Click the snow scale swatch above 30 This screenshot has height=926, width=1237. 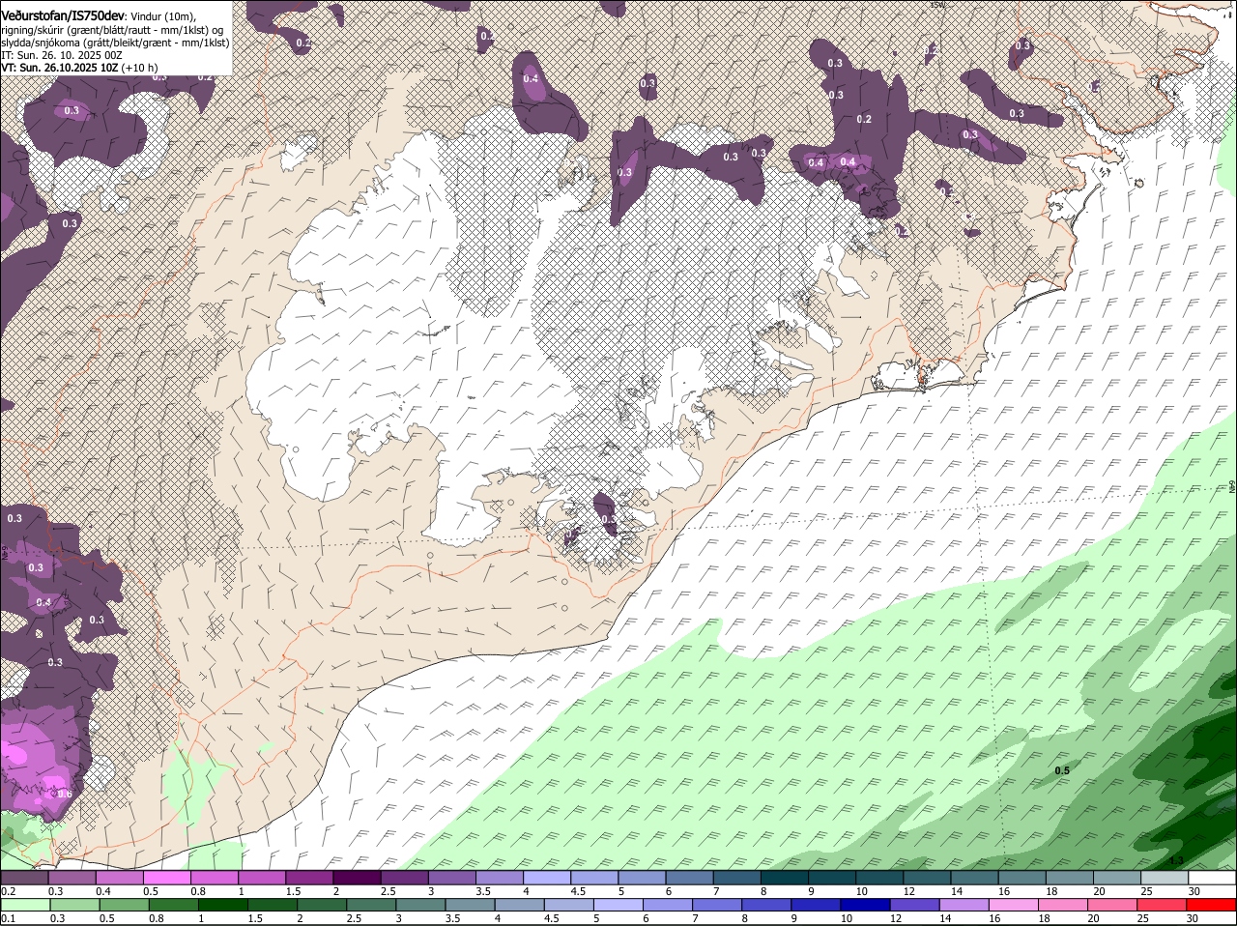pyautogui.click(x=1213, y=877)
